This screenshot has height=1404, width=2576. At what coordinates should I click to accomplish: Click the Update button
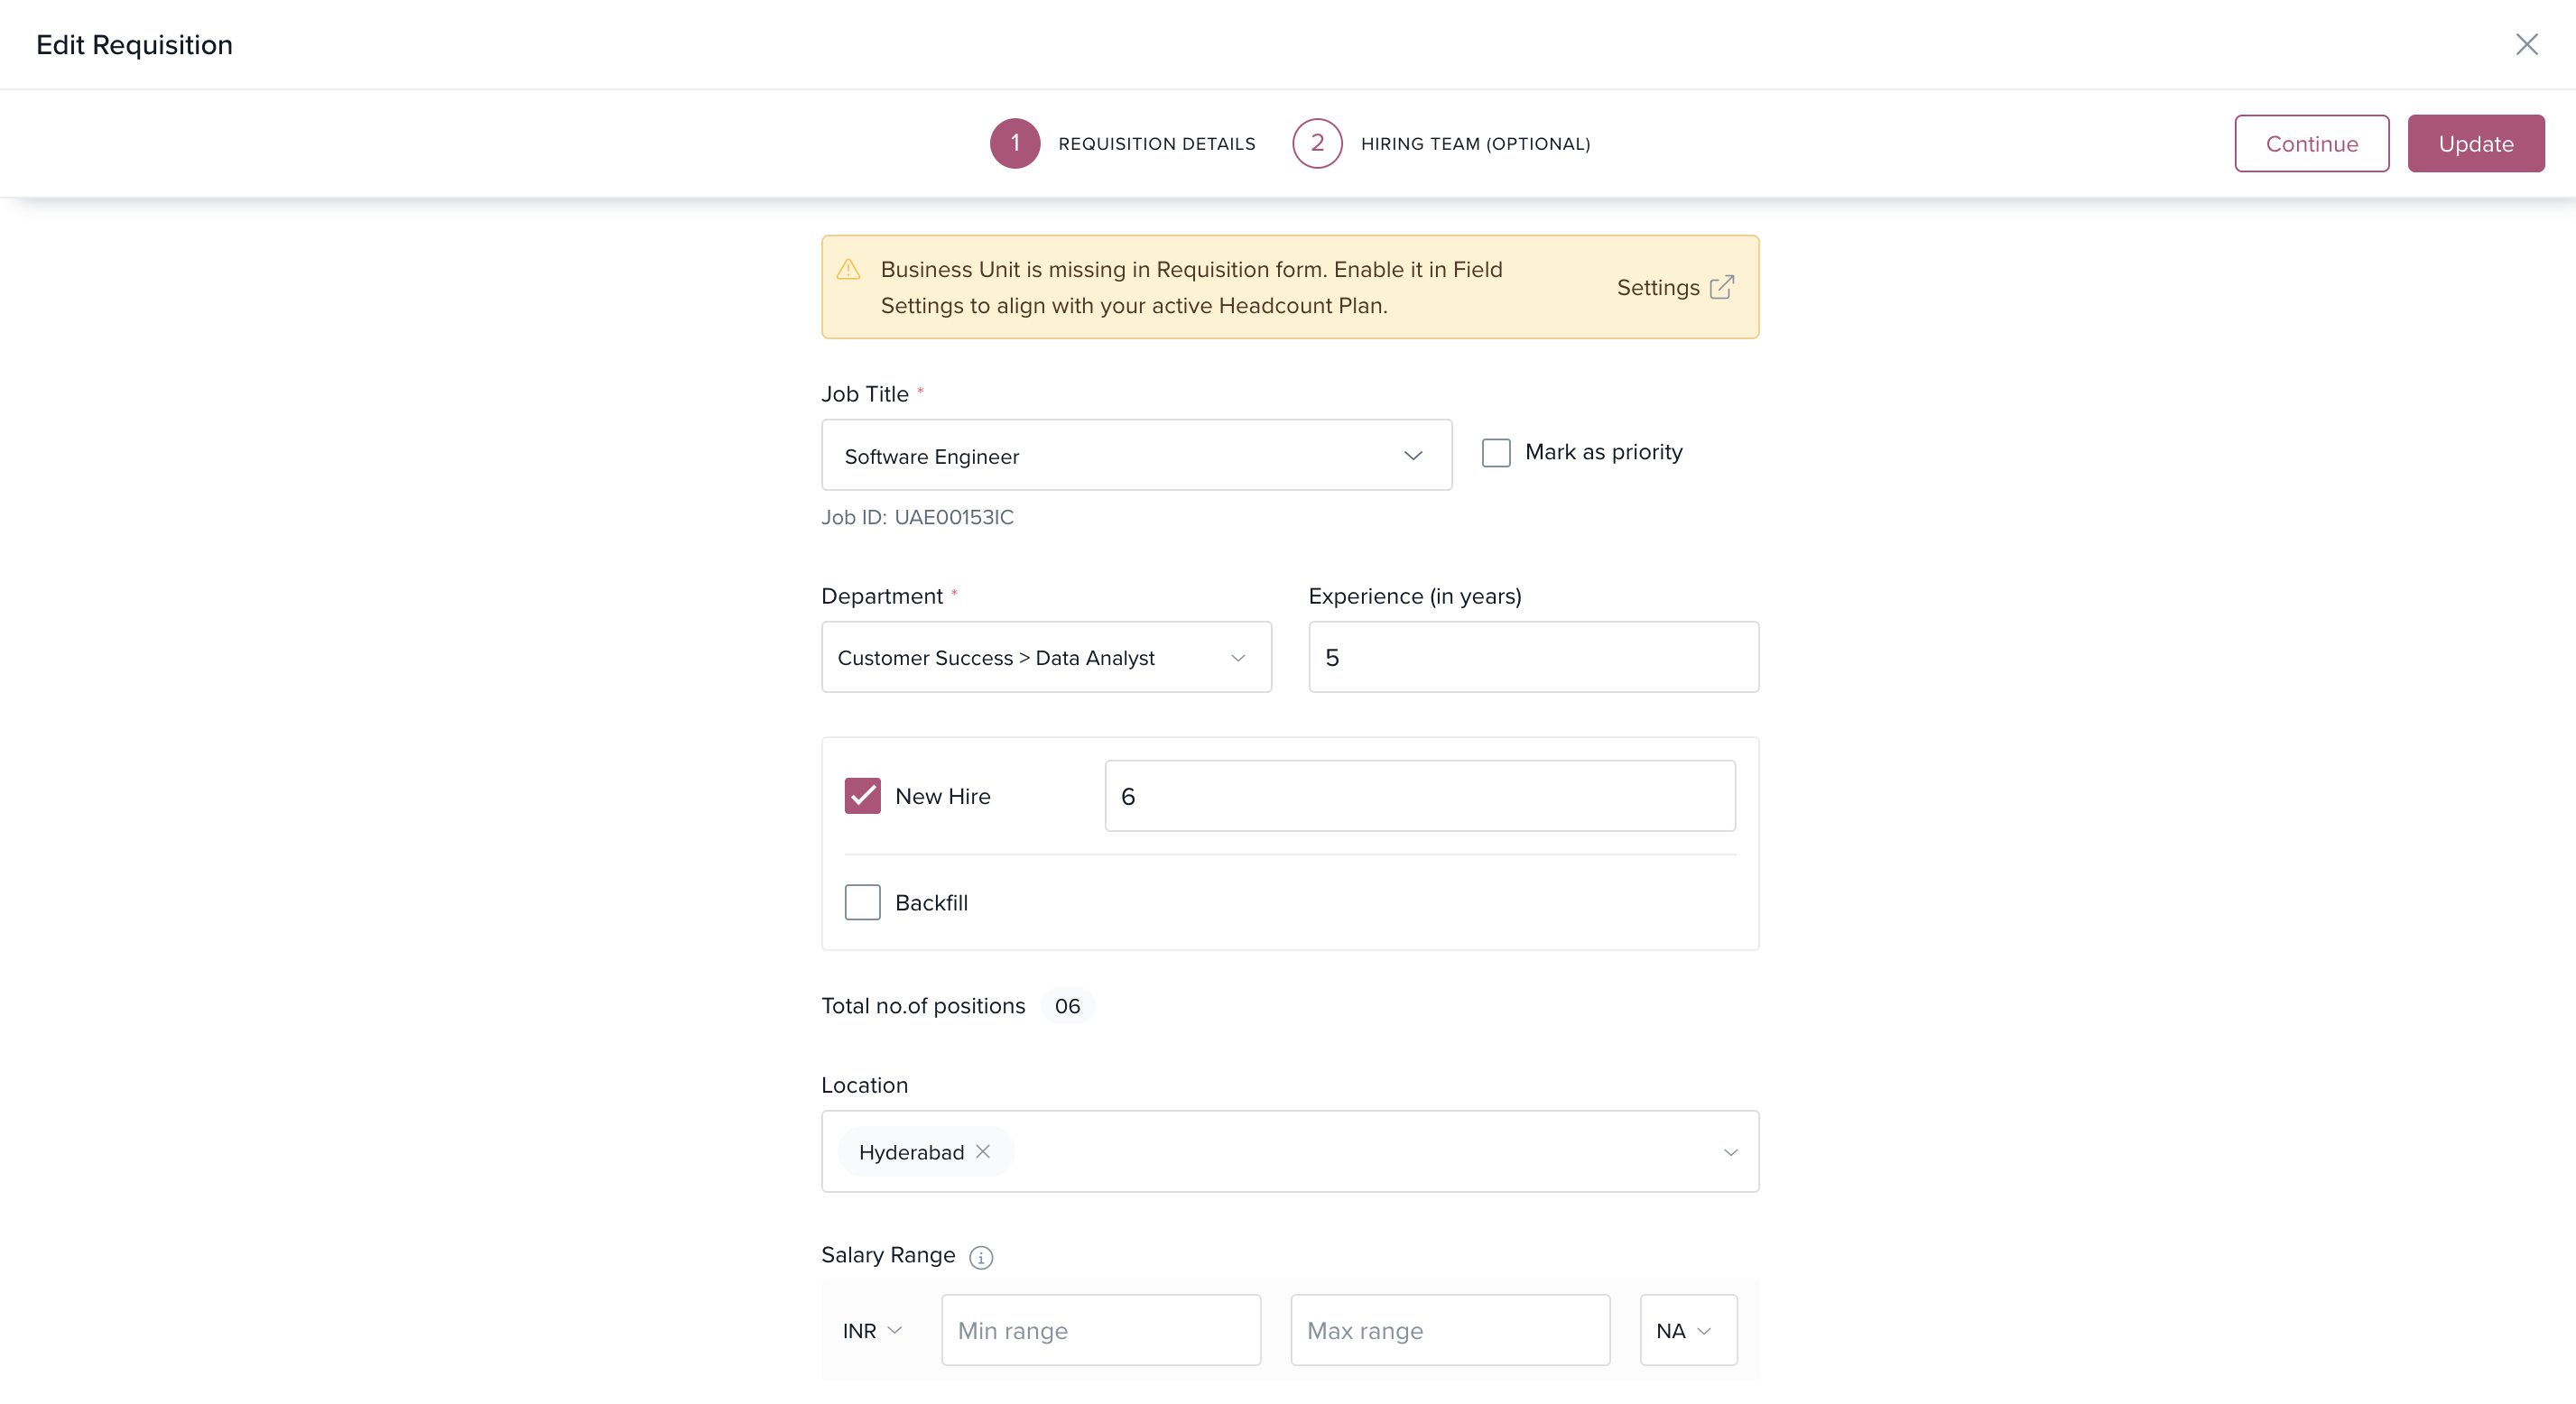(x=2475, y=144)
